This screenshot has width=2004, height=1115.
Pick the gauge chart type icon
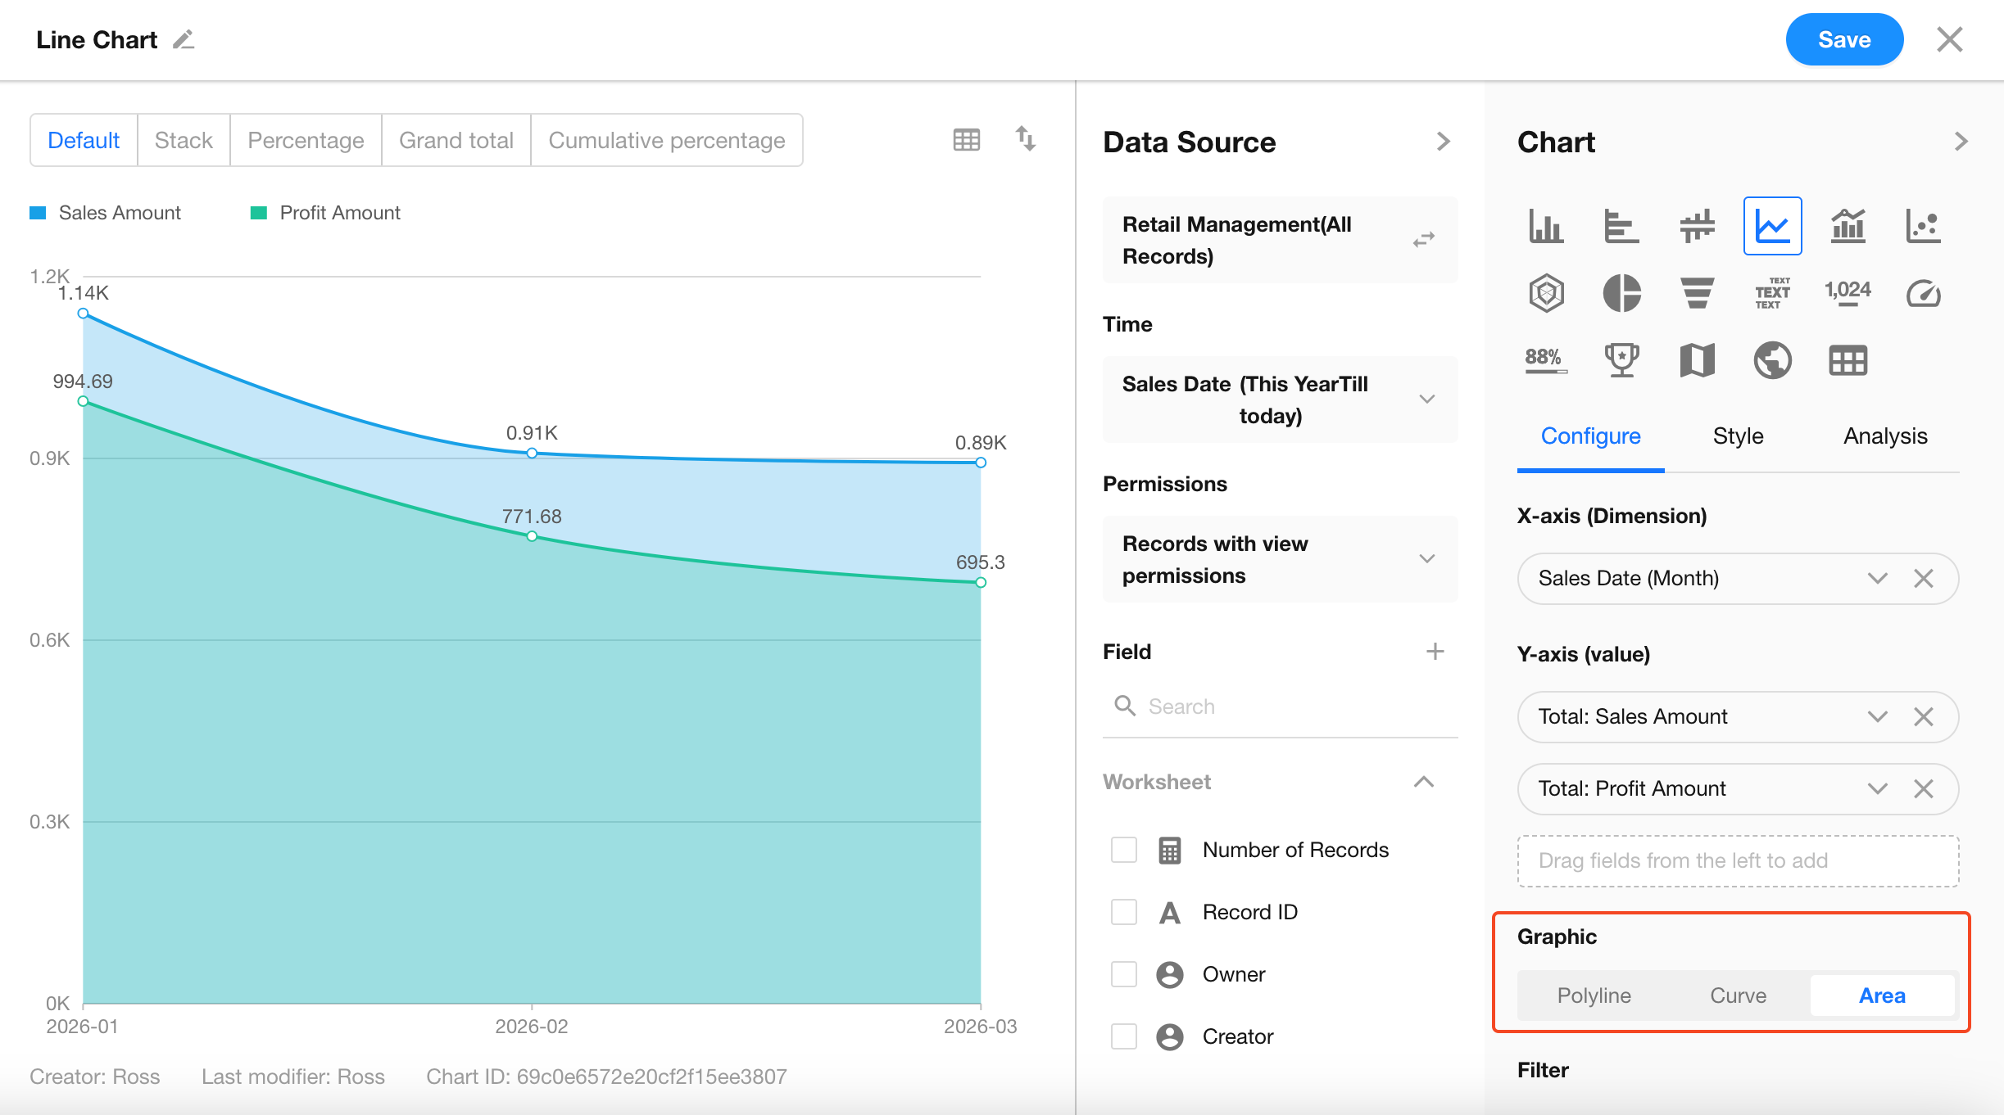[1923, 293]
